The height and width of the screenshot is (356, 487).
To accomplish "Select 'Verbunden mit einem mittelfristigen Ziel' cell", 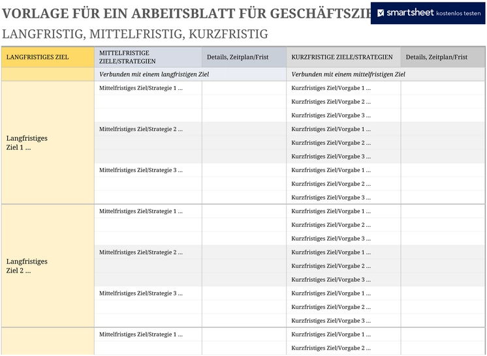I will [386, 74].
